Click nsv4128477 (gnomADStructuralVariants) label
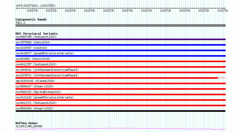Viewport: 233px width, 132px height. (x=45, y=53)
